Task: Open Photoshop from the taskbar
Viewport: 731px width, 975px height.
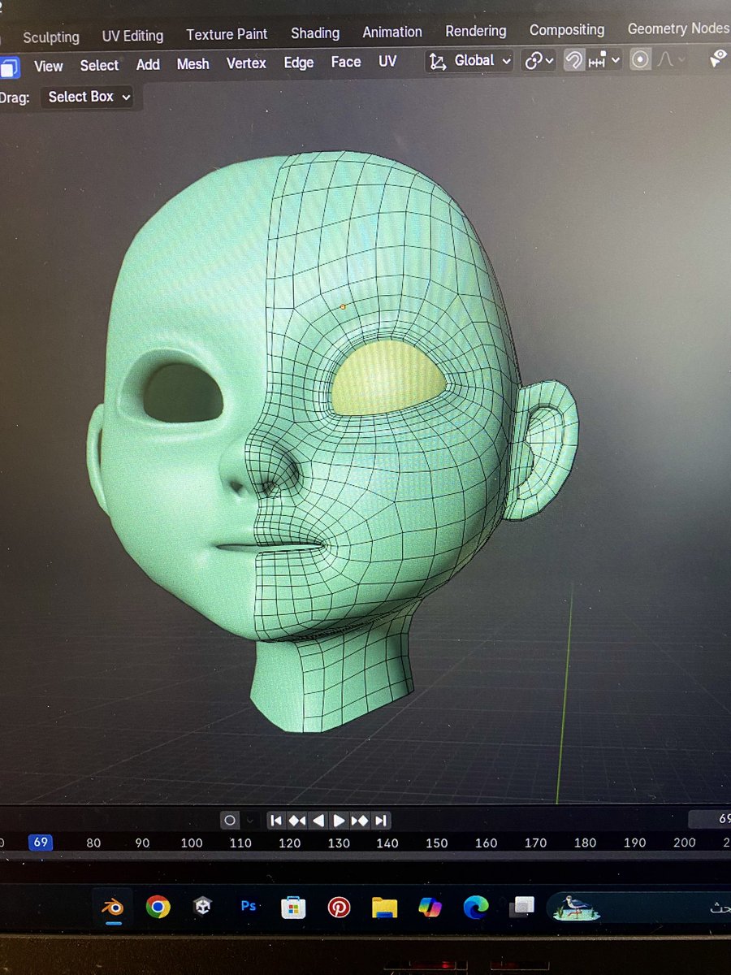Action: point(249,905)
